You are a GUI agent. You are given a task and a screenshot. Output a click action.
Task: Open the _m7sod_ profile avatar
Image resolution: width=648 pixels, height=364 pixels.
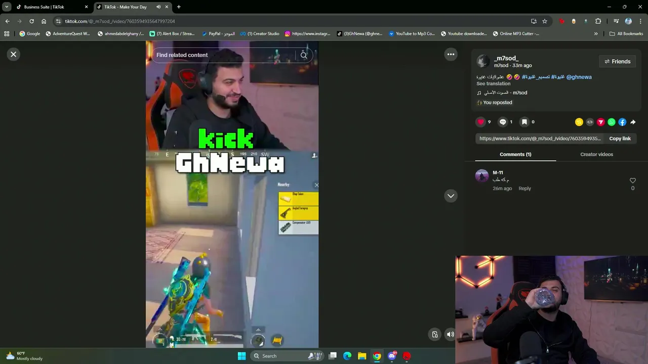coord(483,61)
